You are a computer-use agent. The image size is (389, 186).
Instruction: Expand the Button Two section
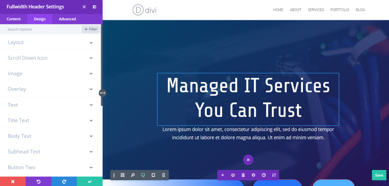(51, 168)
